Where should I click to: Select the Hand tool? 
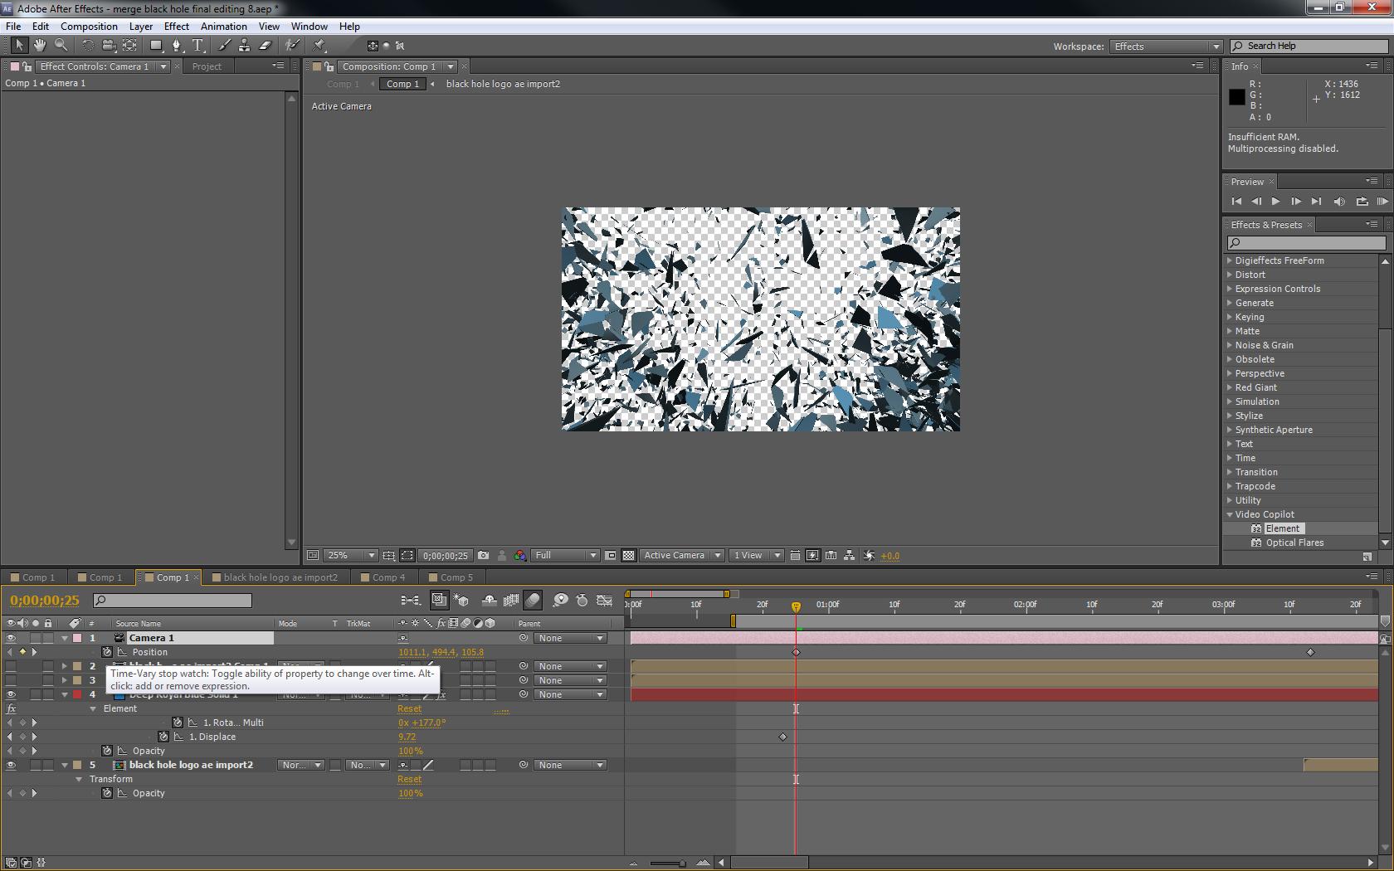pos(39,46)
